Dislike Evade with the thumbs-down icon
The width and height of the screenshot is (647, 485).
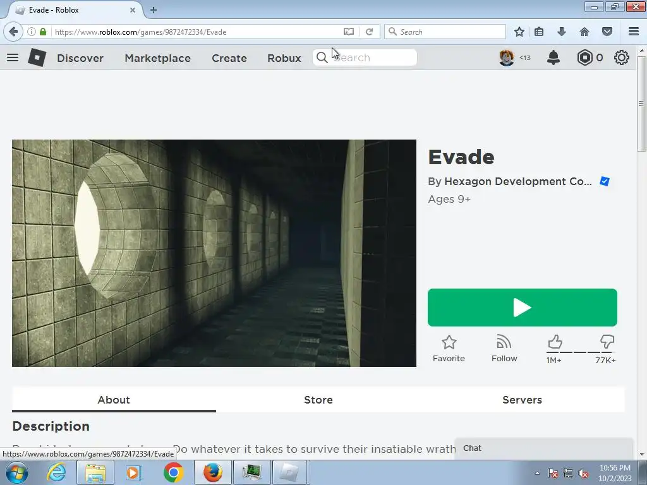[x=607, y=342]
